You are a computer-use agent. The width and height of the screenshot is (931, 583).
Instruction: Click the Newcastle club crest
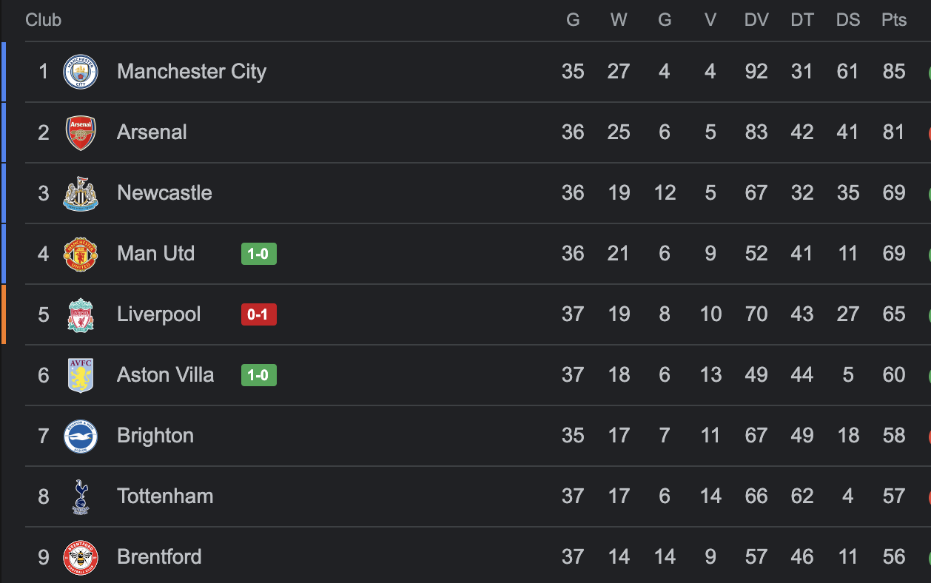tap(81, 193)
